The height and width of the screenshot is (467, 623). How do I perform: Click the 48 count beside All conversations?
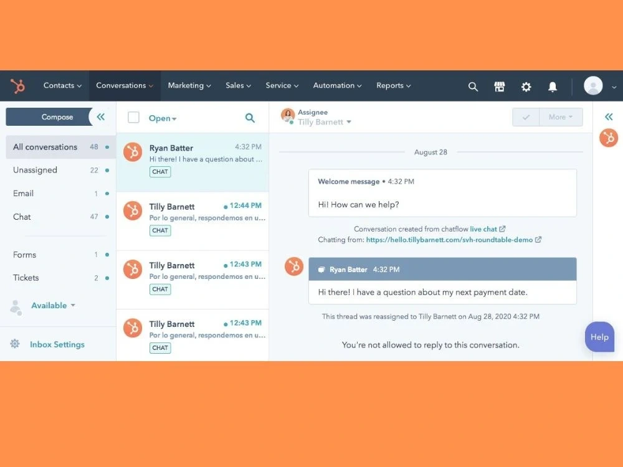pos(94,147)
